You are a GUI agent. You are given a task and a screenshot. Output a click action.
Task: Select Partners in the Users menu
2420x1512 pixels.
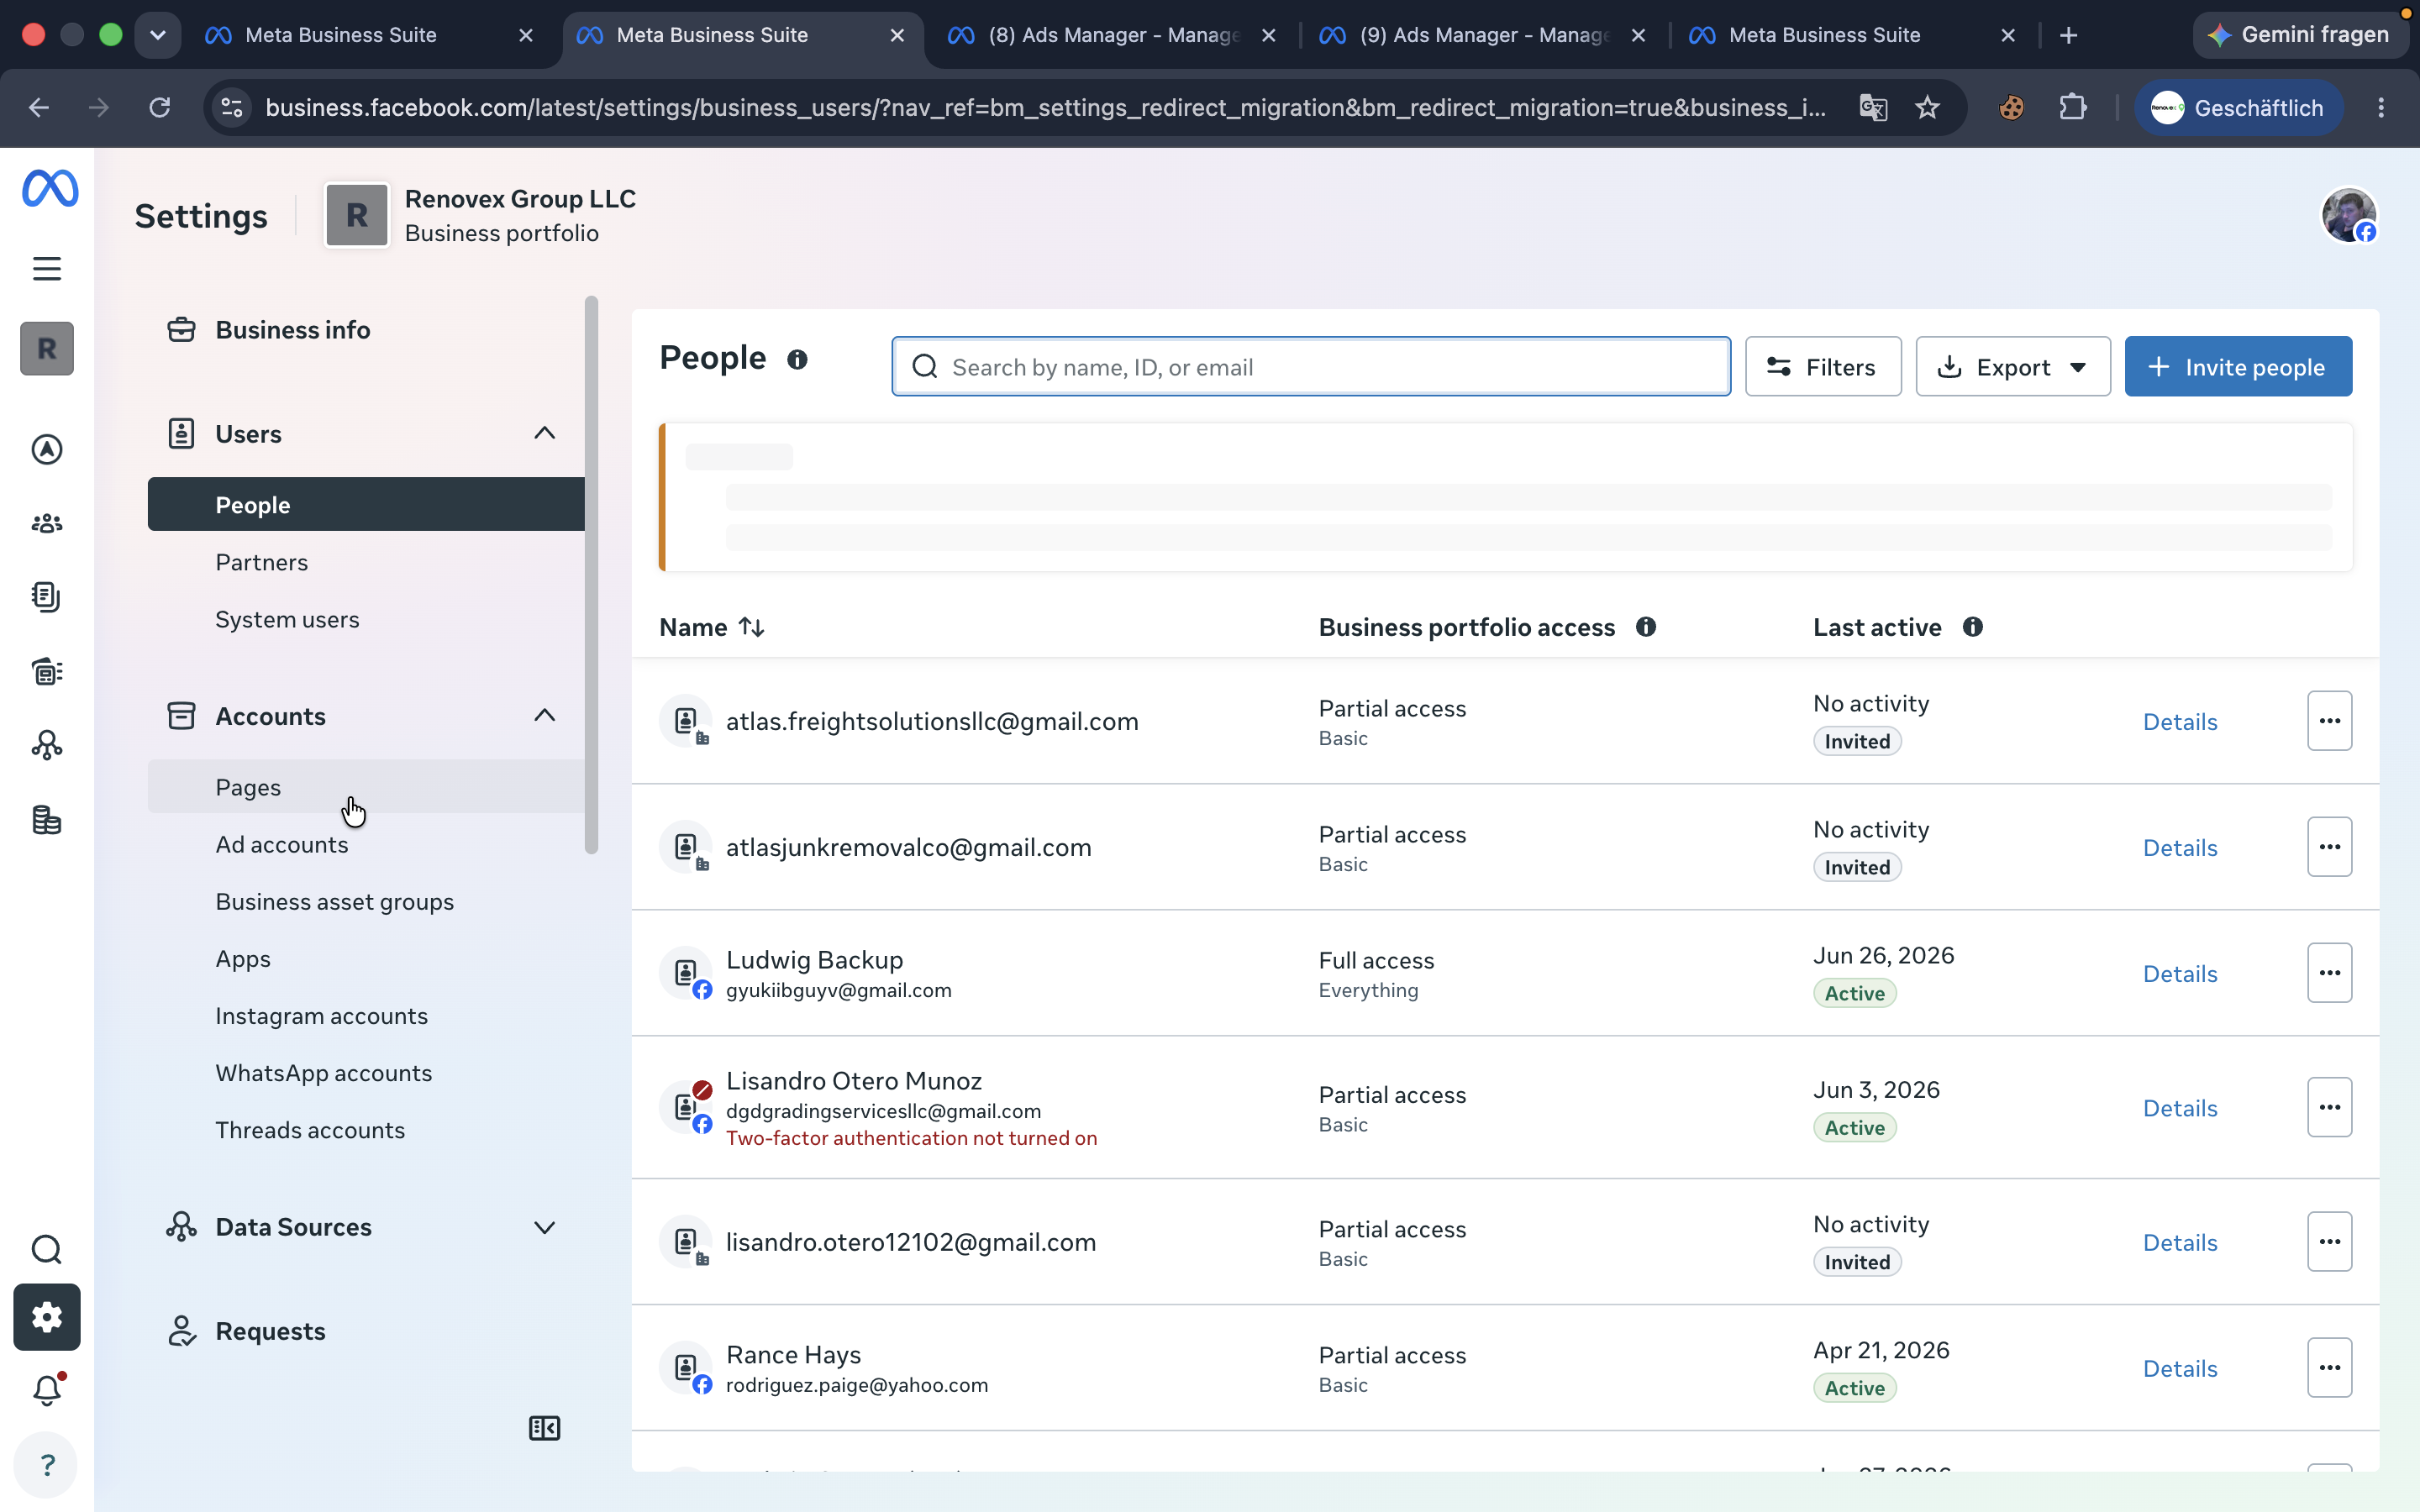click(x=261, y=562)
